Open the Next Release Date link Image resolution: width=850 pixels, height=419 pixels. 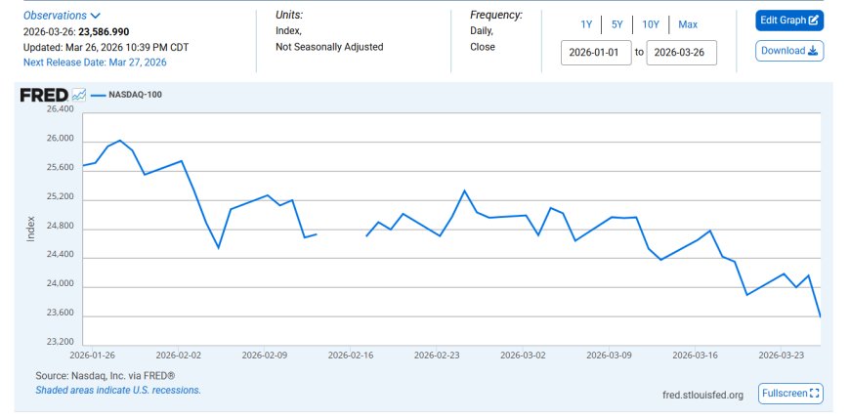(95, 62)
